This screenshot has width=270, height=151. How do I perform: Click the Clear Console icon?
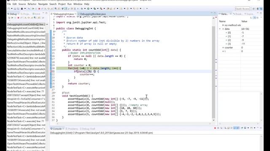point(225,128)
